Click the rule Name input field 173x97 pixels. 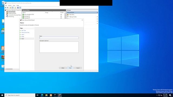pyautogui.click(x=59, y=38)
